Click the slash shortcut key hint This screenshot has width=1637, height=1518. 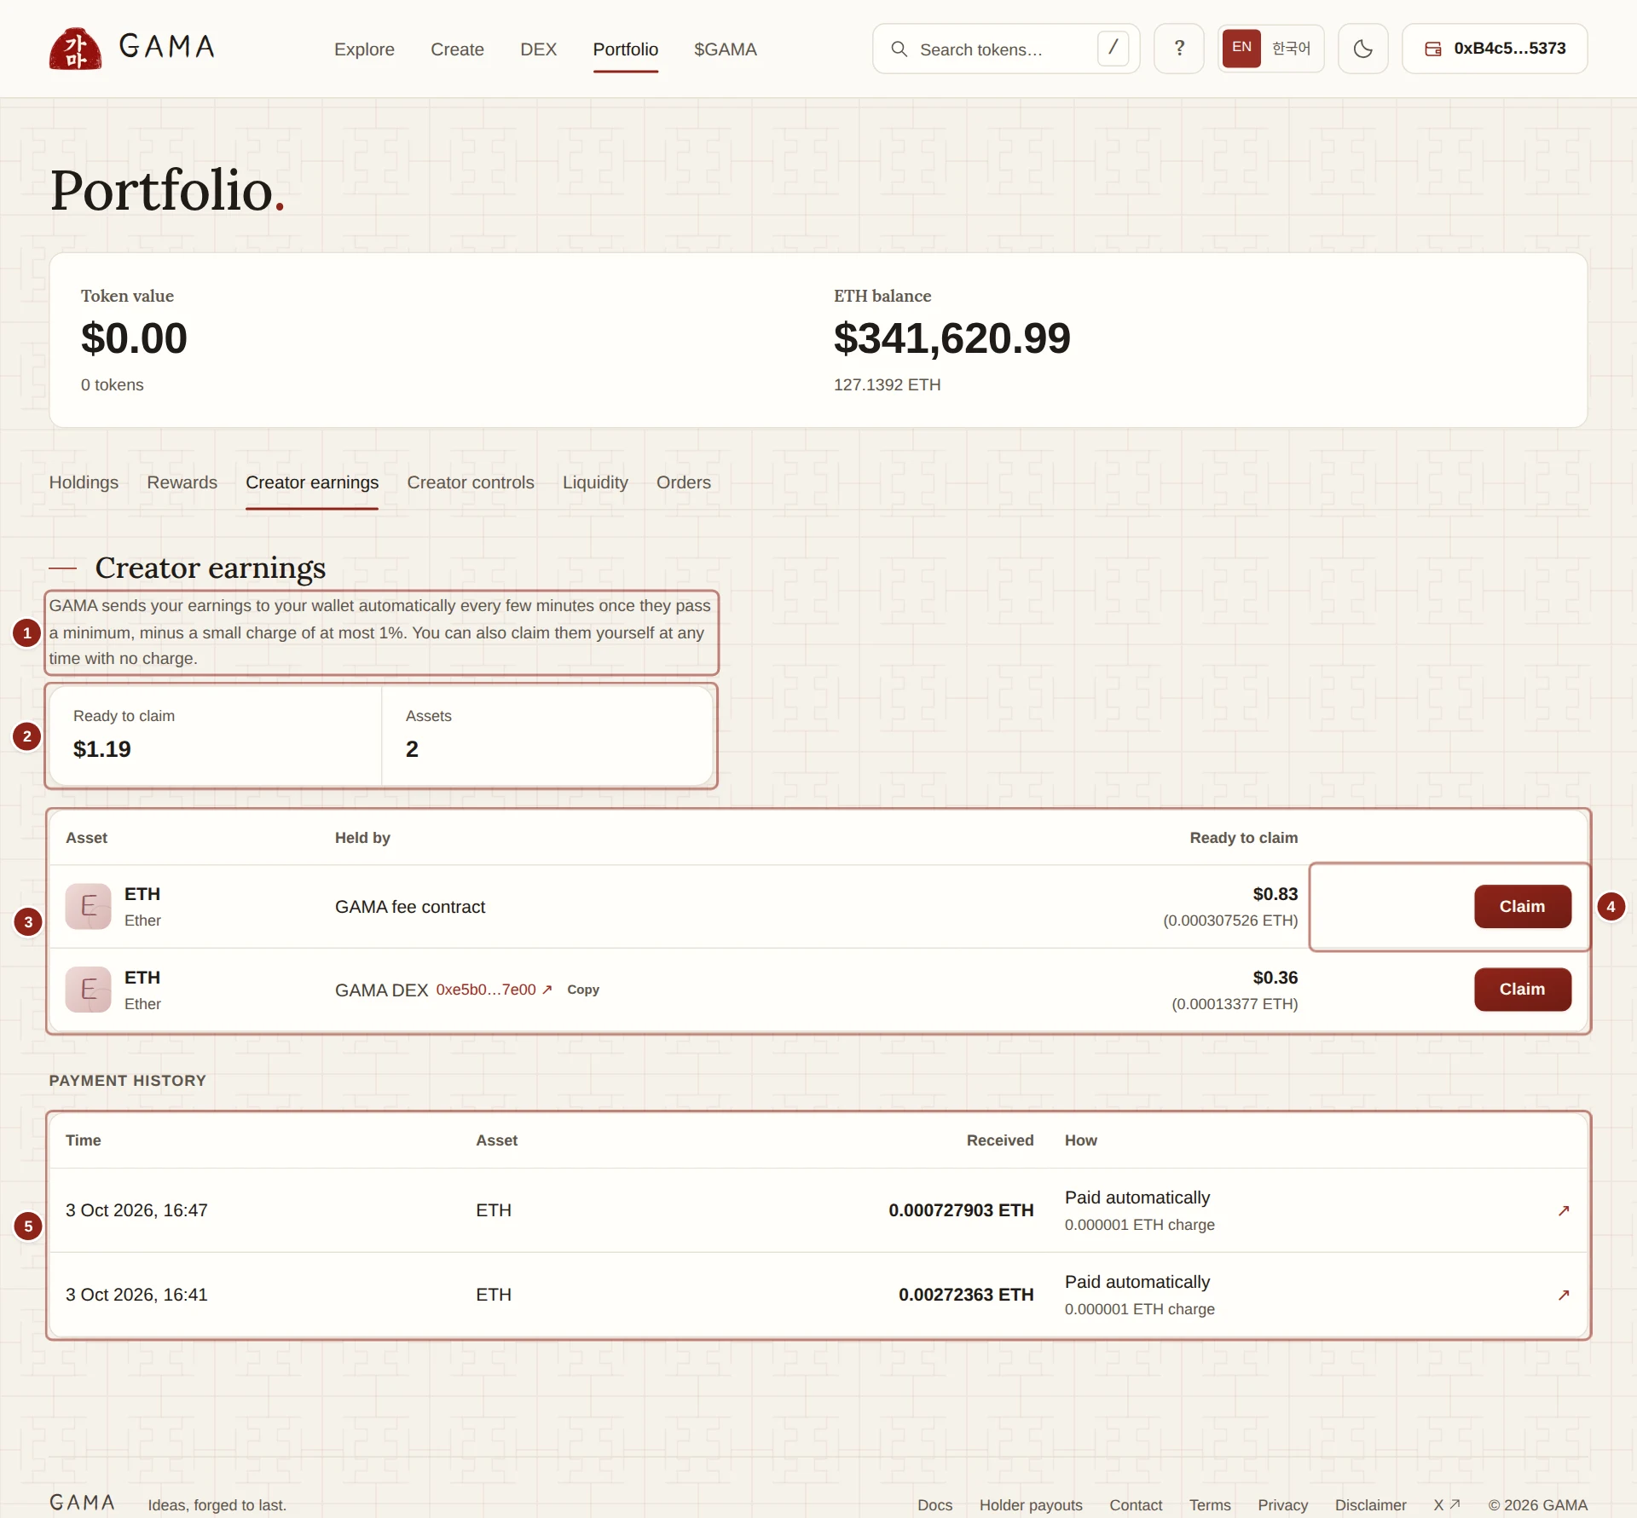1113,48
